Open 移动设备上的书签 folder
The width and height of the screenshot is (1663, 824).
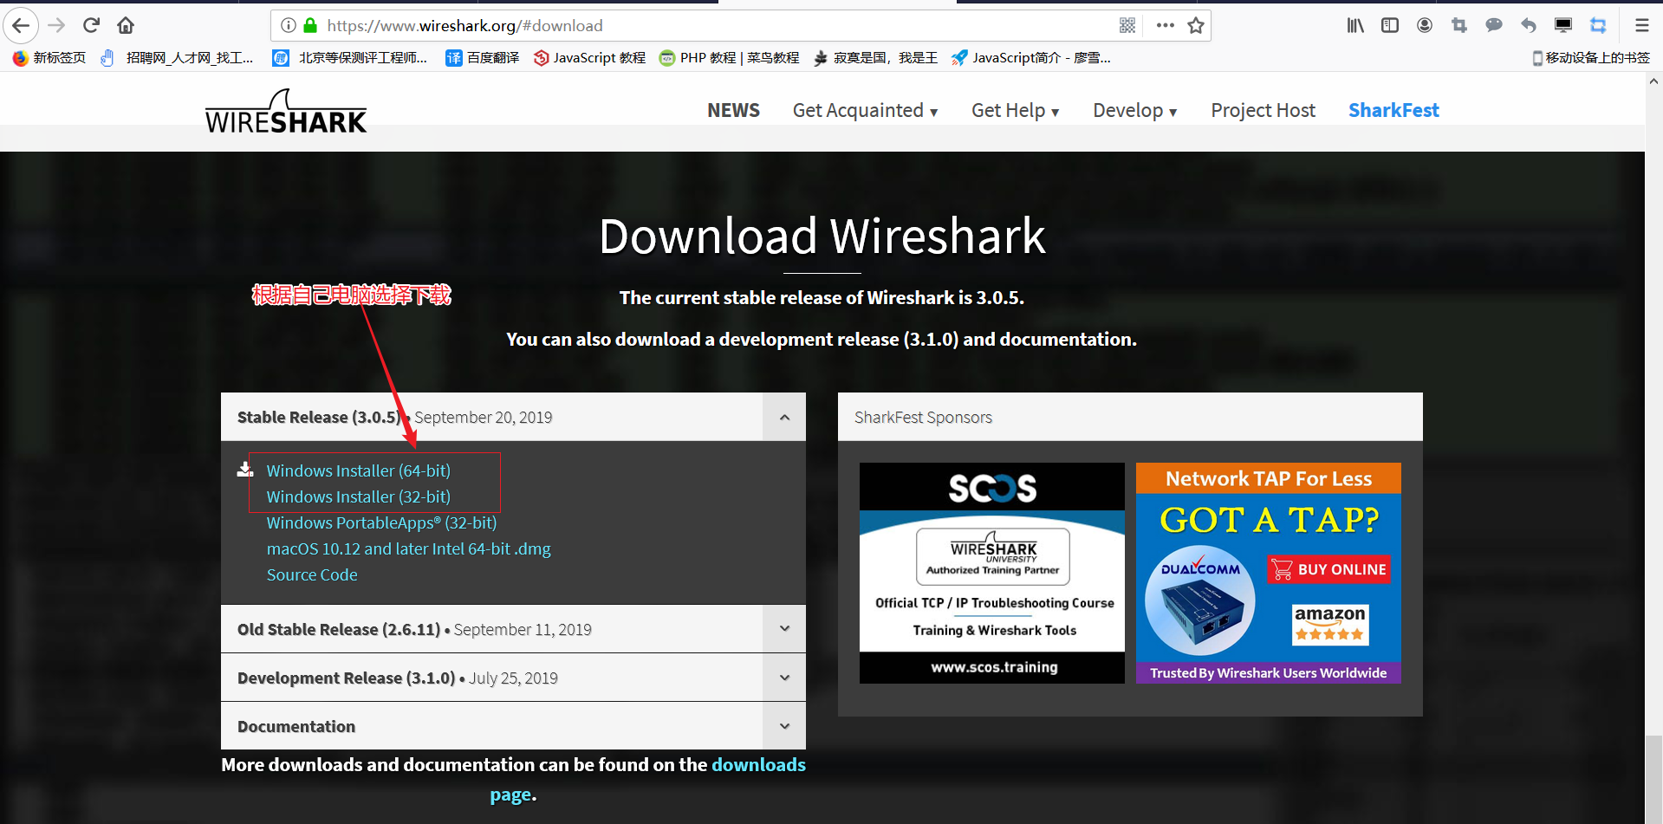click(1591, 57)
